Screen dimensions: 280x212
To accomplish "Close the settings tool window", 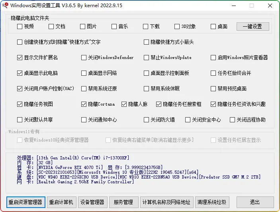I will point(270,6).
